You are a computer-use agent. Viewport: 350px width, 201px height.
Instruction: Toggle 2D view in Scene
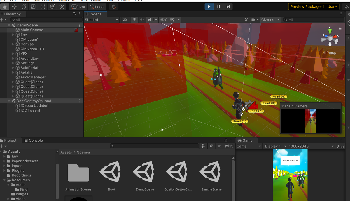[125, 20]
